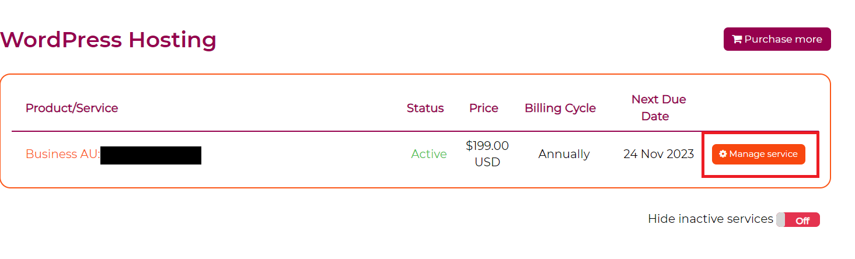Viewport: 855px width, 259px height.
Task: Click the Status column header
Action: pos(425,108)
